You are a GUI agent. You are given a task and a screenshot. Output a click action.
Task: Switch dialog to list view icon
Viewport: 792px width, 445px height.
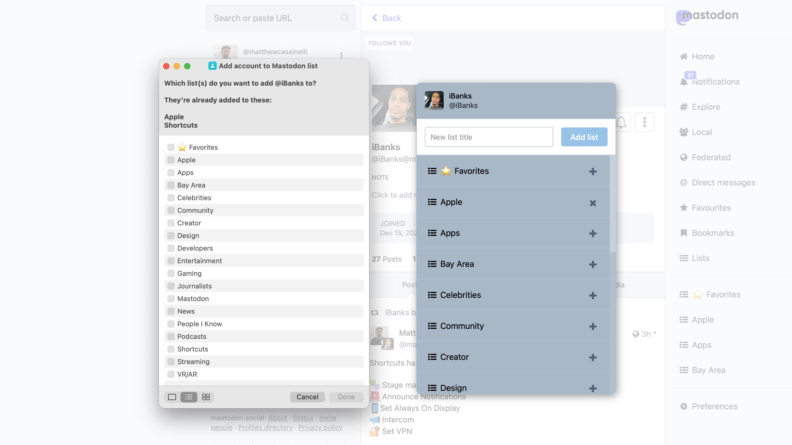pos(189,397)
